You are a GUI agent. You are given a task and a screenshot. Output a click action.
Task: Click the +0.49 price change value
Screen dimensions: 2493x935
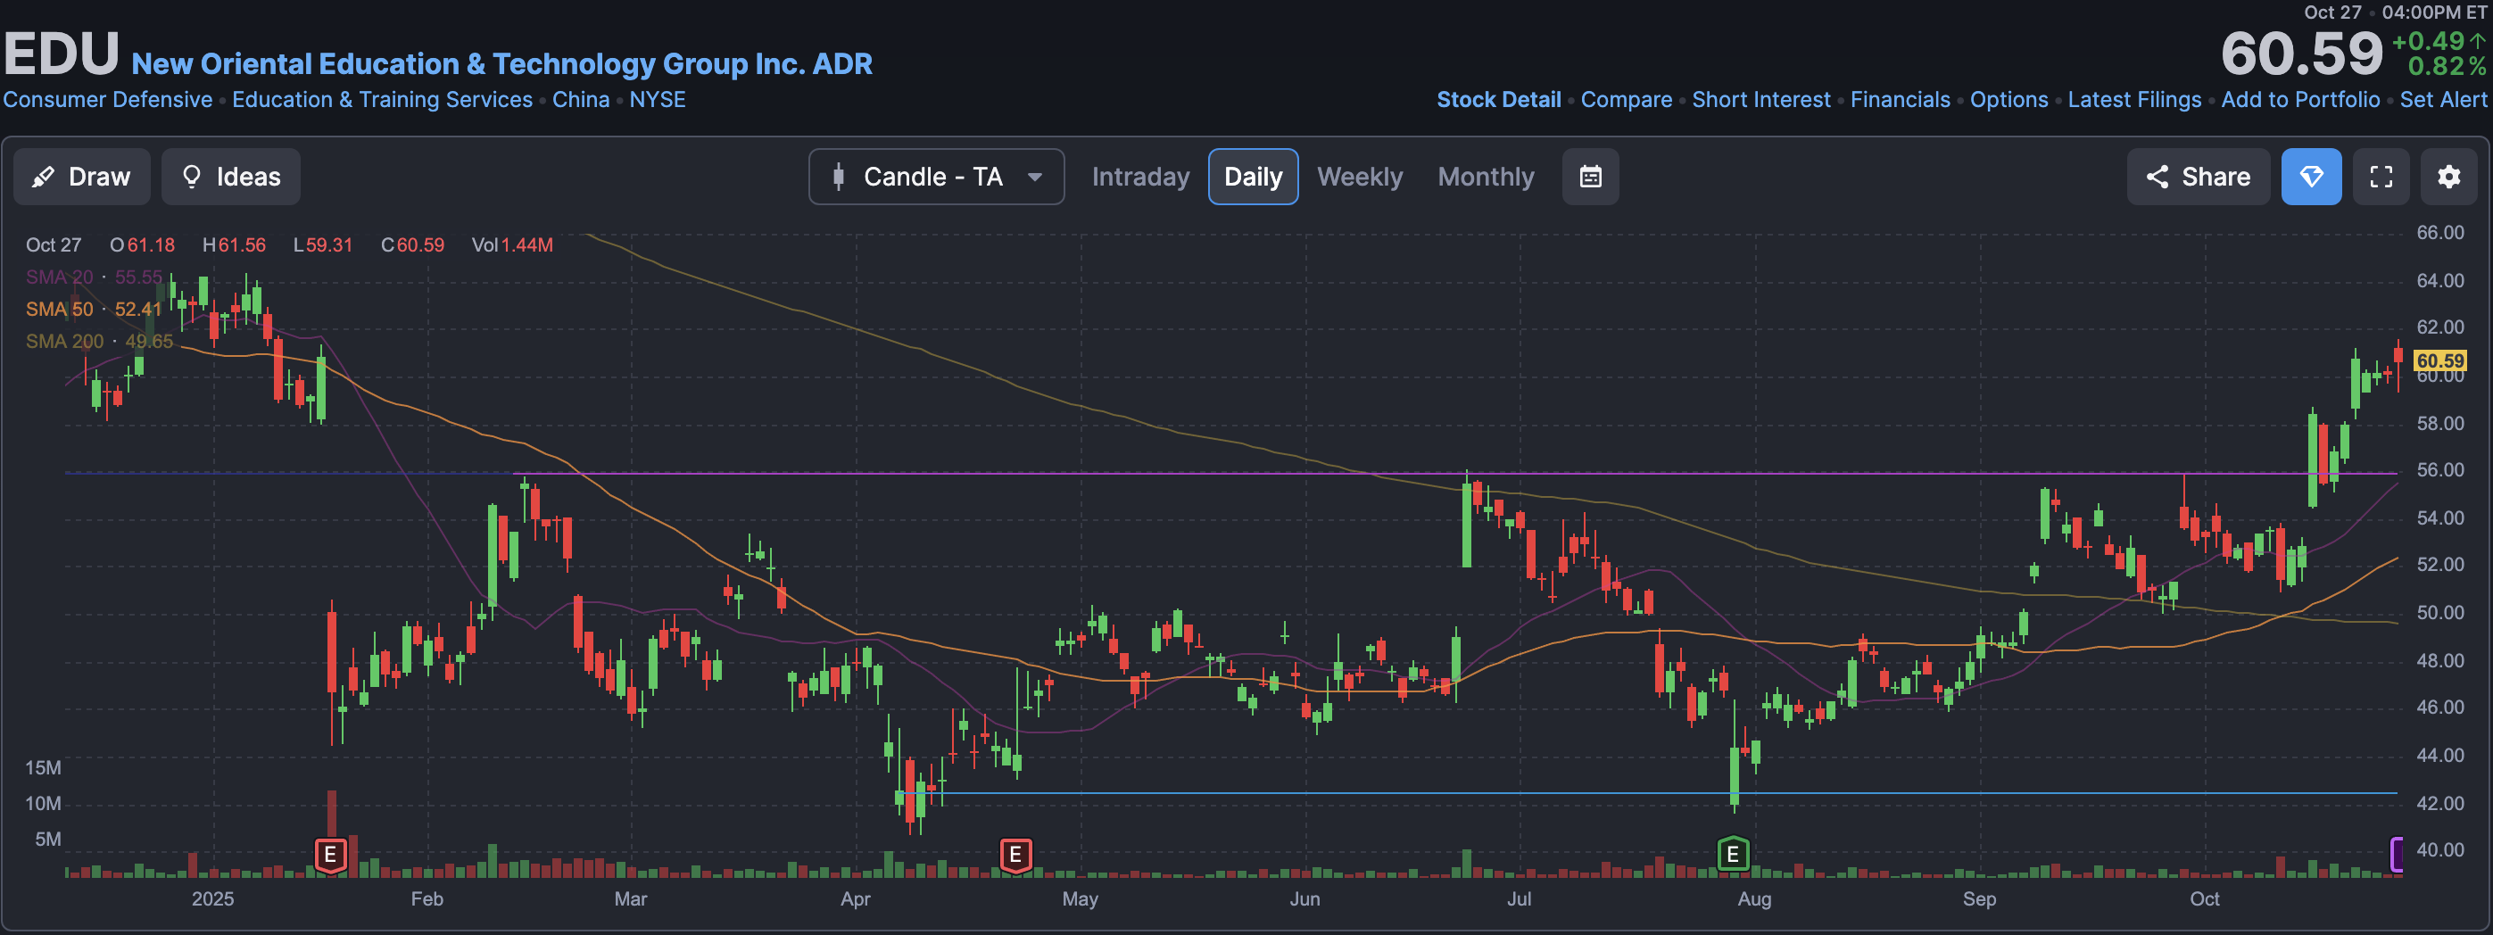(x=2428, y=42)
